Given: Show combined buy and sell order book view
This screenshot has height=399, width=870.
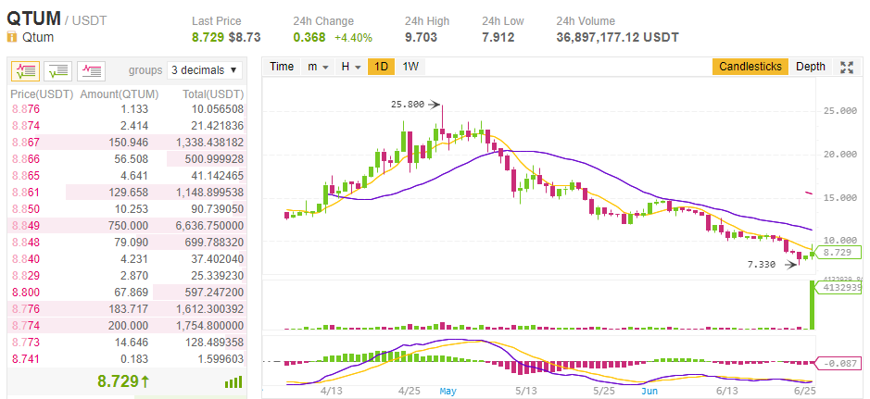Looking at the screenshot, I should tap(27, 69).
